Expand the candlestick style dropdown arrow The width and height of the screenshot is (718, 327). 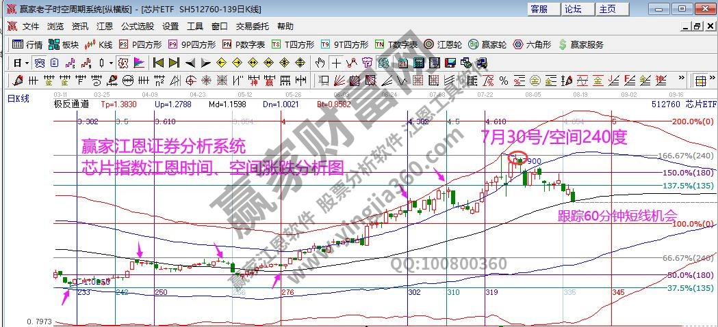(x=112, y=63)
